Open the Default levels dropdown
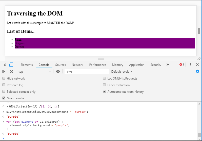This screenshot has height=141, width=202. (122, 71)
